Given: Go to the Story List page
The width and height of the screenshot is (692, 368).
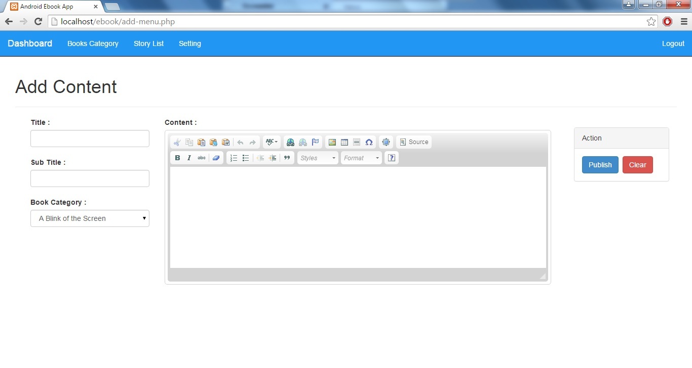Looking at the screenshot, I should pos(148,43).
